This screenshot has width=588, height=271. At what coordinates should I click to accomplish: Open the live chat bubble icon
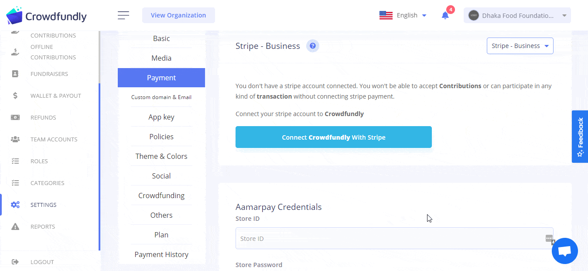click(x=565, y=251)
